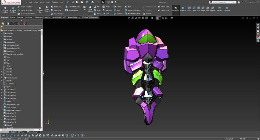Open the Hole Wizard
This screenshot has width=260, height=140.
[x=47, y=9]
